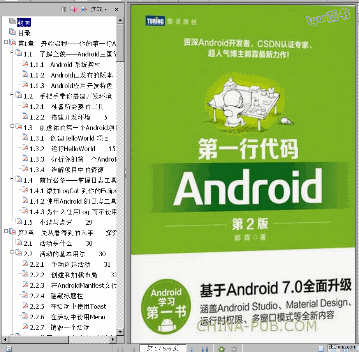Go to 2.2.3 在AndroidManifest文件
This screenshot has width=359, height=352.
(x=73, y=285)
